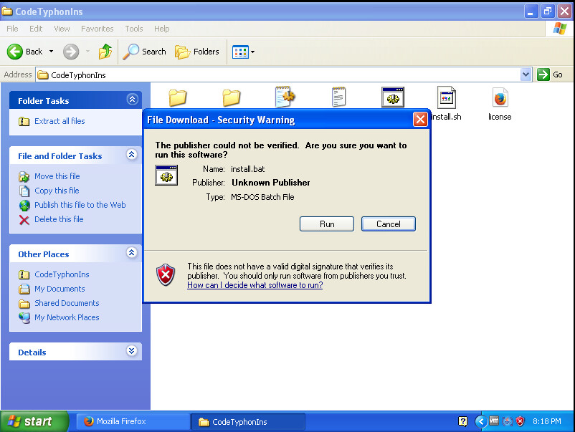Open the View menu
The image size is (575, 432).
(x=62, y=29)
